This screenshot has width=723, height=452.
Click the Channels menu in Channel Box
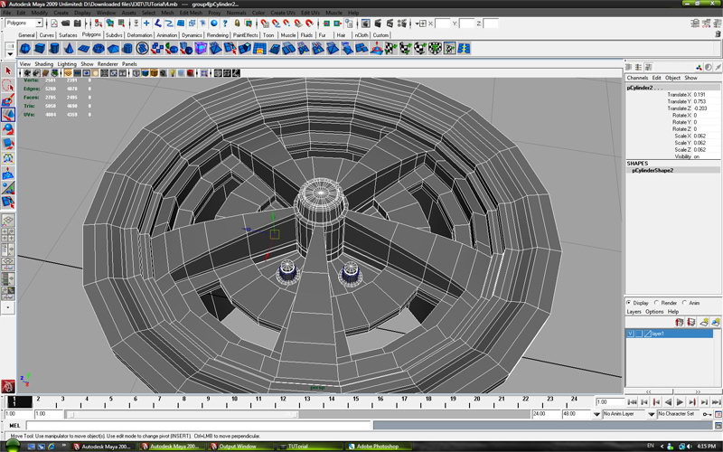pos(638,78)
